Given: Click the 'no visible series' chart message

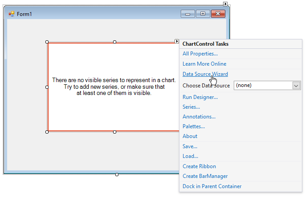Looking at the screenshot, I should click(x=114, y=87).
